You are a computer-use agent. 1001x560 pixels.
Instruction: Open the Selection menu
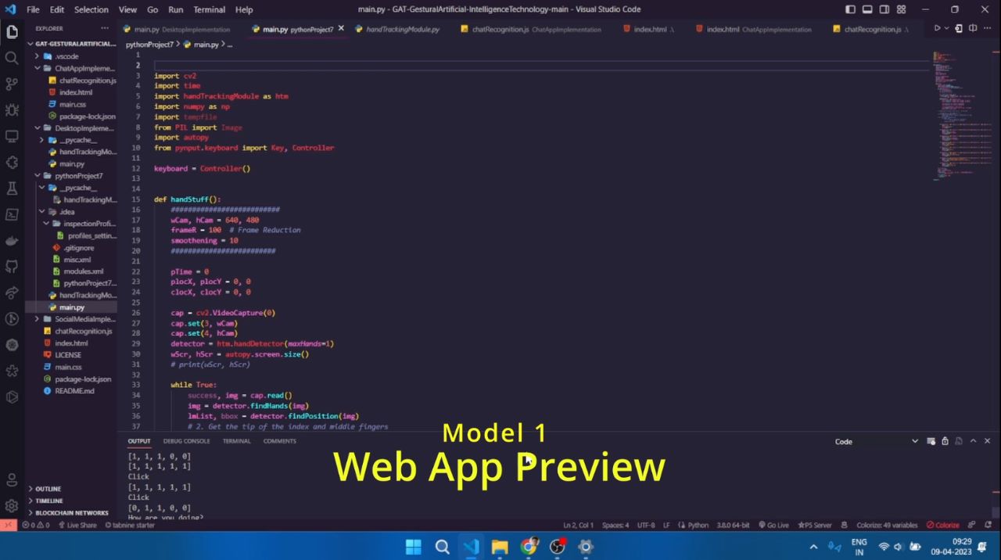coord(91,9)
